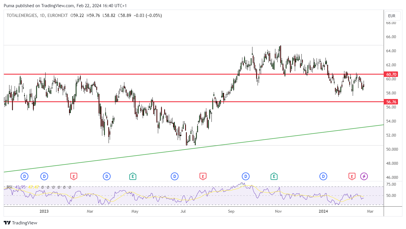Click the open value O59.22
The width and height of the screenshot is (406, 229).
coord(77,15)
